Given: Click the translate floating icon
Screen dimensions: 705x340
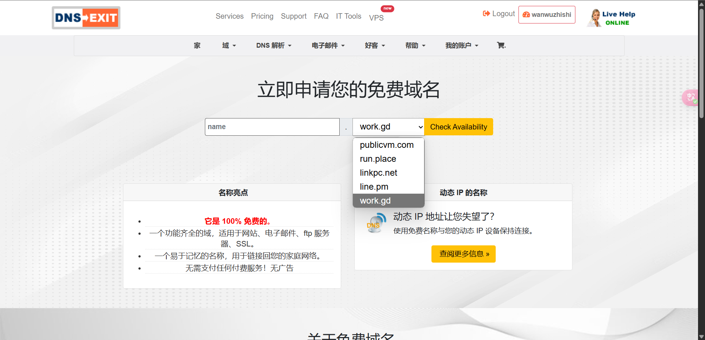Looking at the screenshot, I should pyautogui.click(x=691, y=98).
